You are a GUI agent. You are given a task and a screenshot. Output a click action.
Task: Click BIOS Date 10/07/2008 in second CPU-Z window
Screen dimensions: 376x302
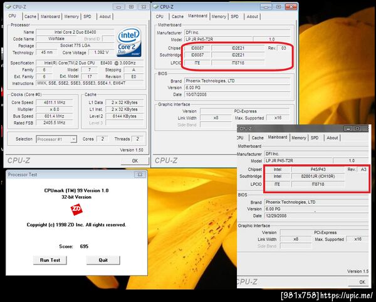(237, 94)
